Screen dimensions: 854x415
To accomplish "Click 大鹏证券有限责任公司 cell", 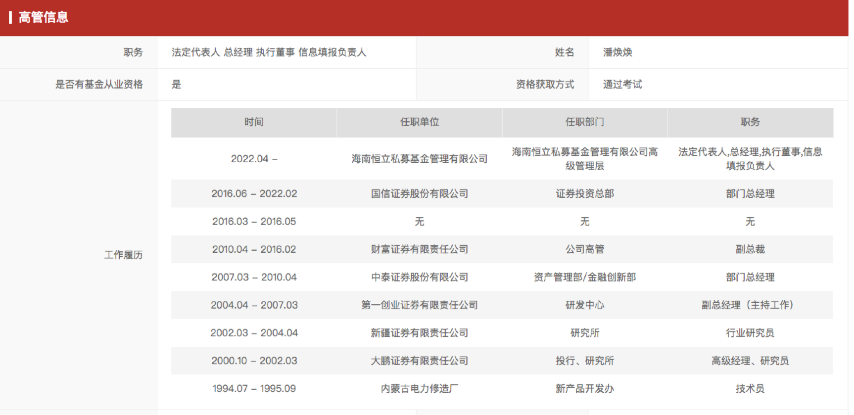I will pos(420,361).
